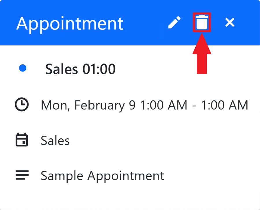Click the blue appointment color dot
This screenshot has width=260, height=210.
point(23,68)
